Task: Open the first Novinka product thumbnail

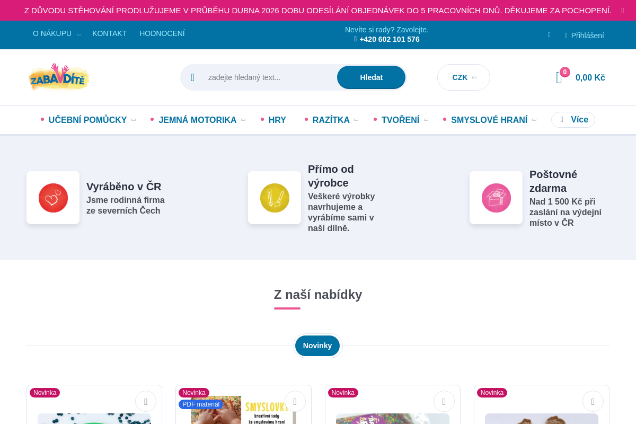Action: click(94, 419)
